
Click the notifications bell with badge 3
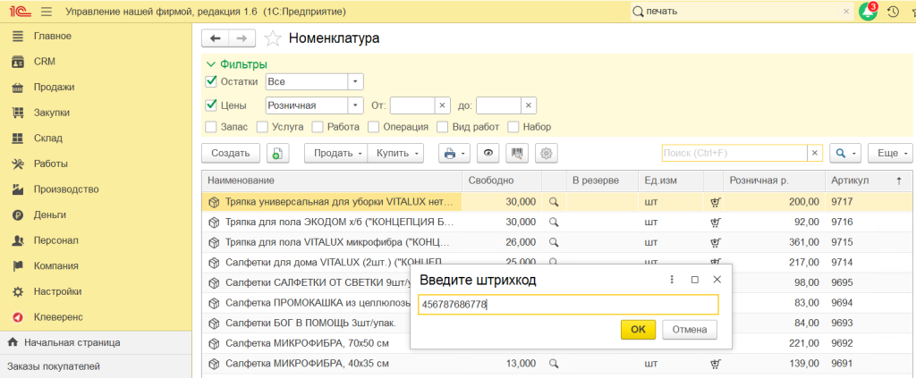(869, 11)
